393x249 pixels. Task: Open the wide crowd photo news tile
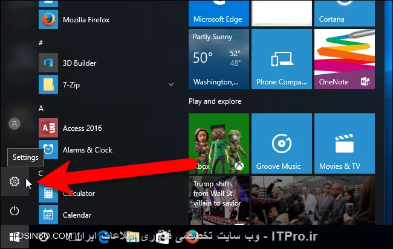(x=313, y=200)
